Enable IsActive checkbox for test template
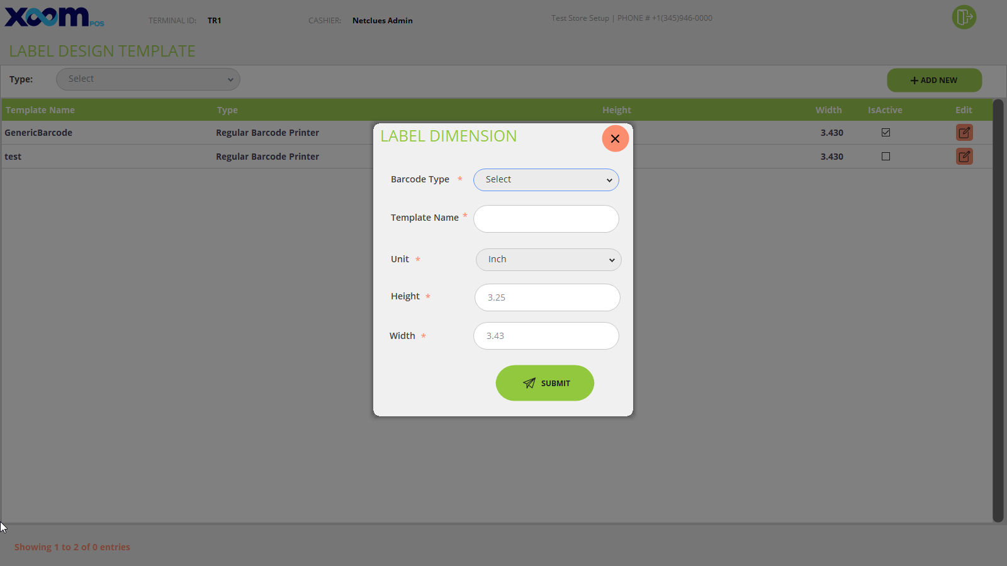The height and width of the screenshot is (566, 1007). (x=886, y=157)
